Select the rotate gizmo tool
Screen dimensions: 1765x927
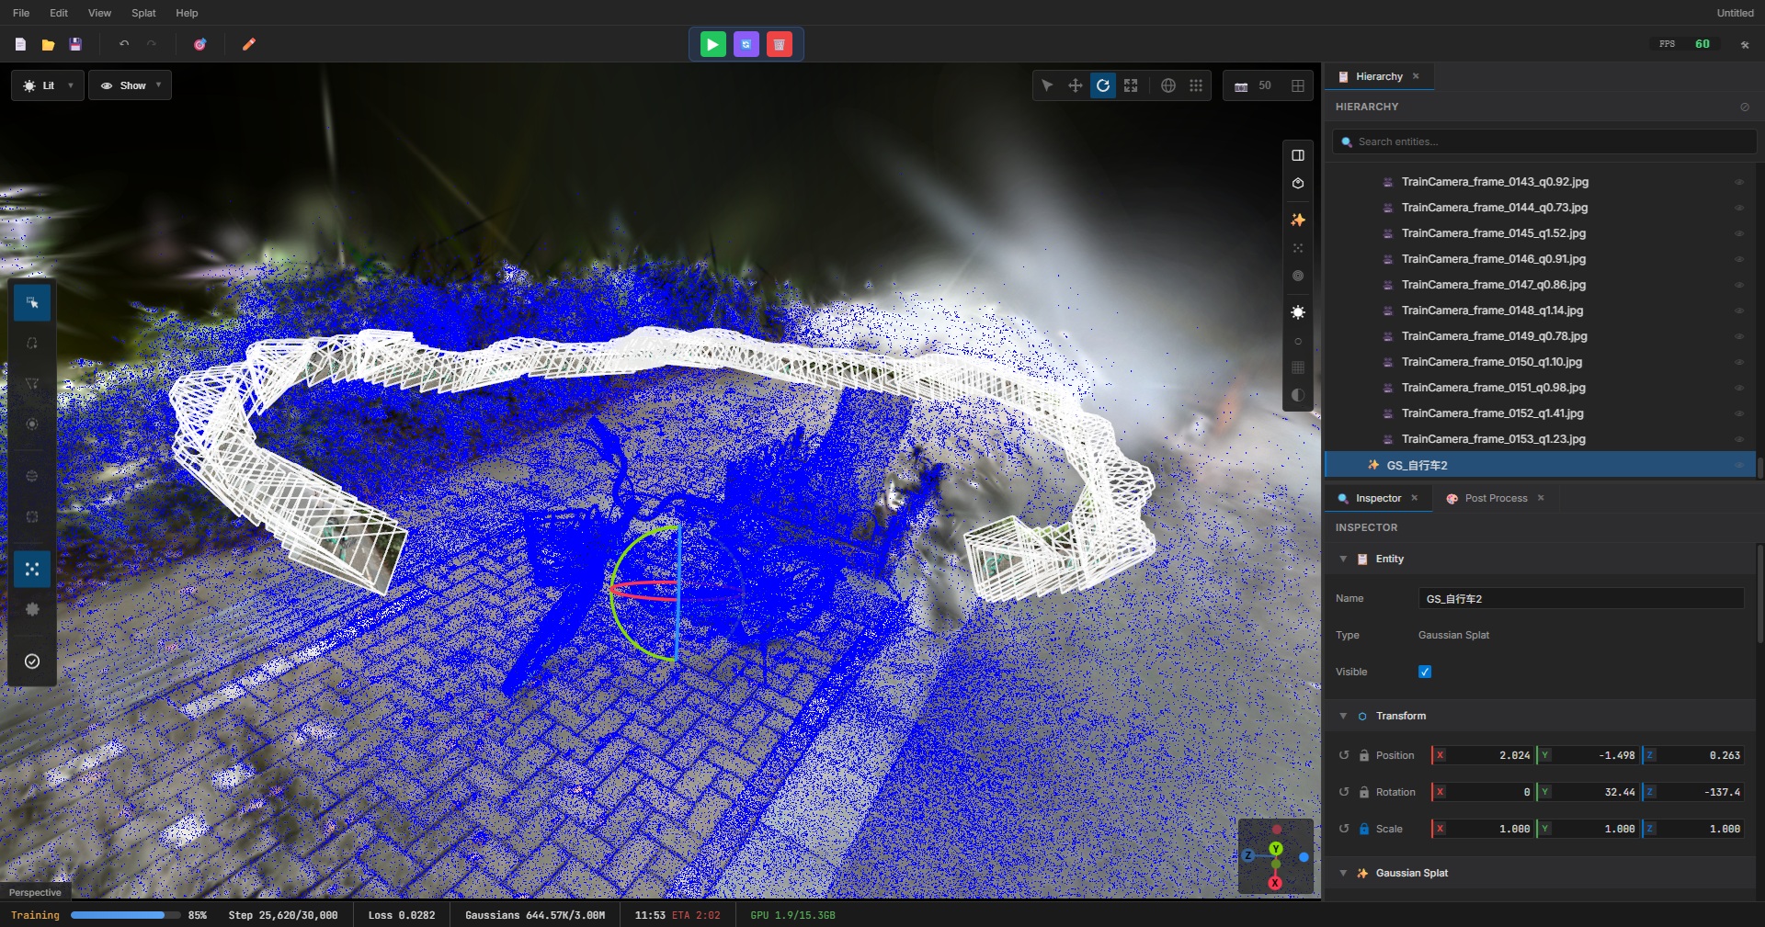coord(1103,85)
